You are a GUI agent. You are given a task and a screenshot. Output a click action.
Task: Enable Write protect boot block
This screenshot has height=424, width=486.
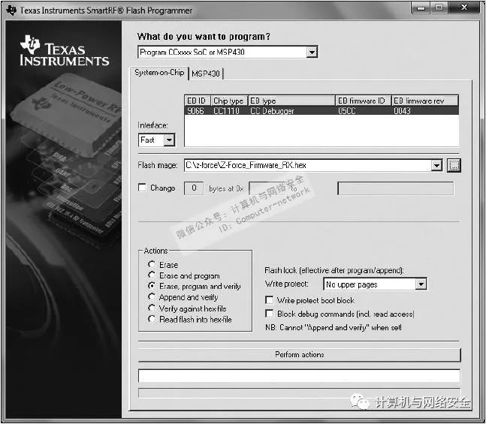tap(270, 300)
